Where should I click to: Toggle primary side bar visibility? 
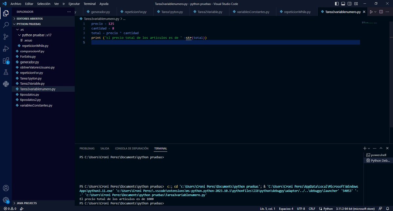point(337,4)
